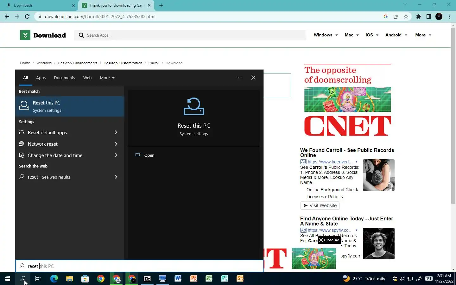This screenshot has width=456, height=285.
Task: Open PowerPoint from the taskbar
Action: pos(193,279)
